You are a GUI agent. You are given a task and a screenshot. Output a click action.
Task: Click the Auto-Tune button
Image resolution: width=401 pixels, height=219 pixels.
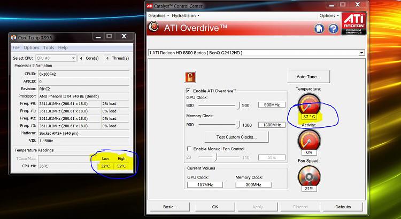point(309,77)
